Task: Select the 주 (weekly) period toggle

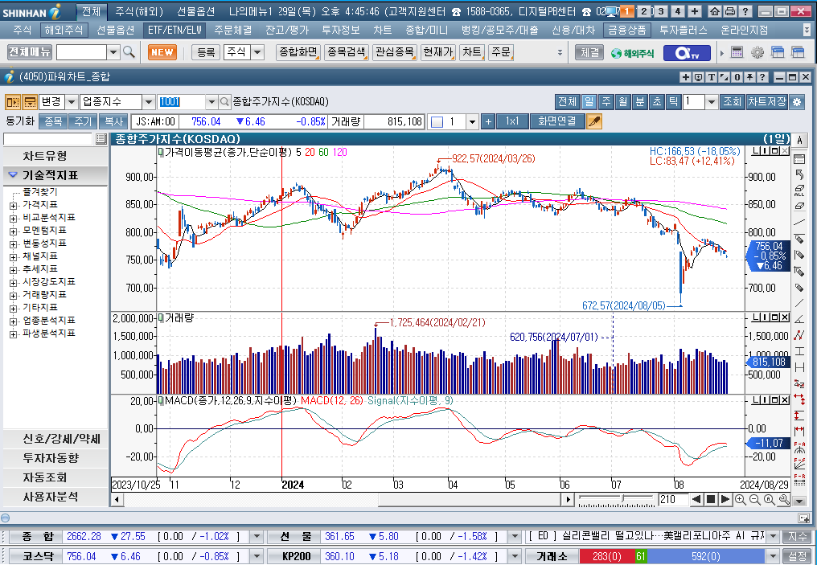Action: click(606, 101)
